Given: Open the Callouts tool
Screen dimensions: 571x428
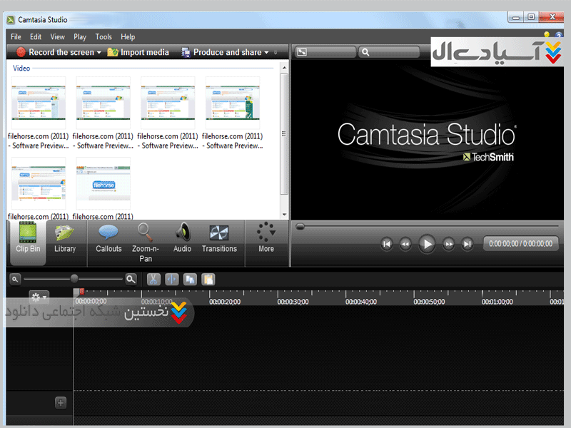Looking at the screenshot, I should click(108, 238).
